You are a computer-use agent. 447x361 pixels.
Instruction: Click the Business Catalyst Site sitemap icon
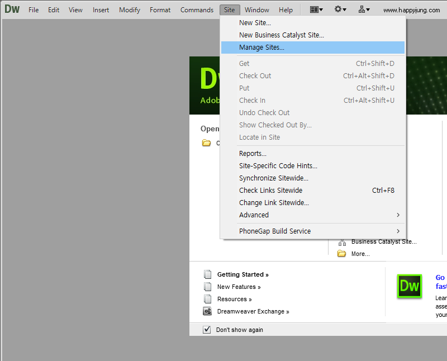point(342,242)
